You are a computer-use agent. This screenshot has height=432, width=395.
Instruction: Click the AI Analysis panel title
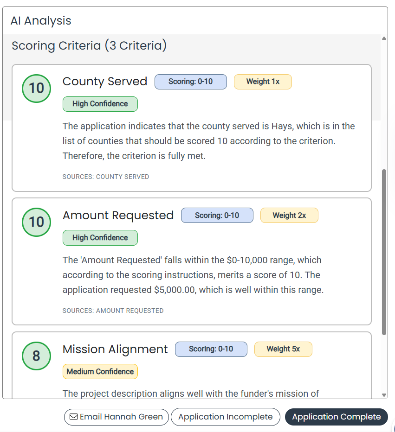pyautogui.click(x=41, y=21)
